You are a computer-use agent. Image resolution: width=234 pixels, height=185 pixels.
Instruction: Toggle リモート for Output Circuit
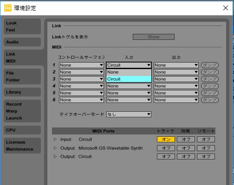[206, 156]
